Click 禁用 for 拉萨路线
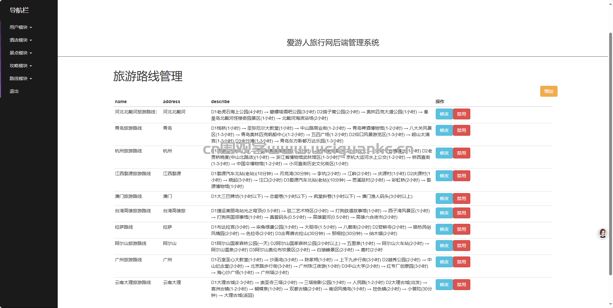Viewport: 613px width, 308px height. pos(461,229)
